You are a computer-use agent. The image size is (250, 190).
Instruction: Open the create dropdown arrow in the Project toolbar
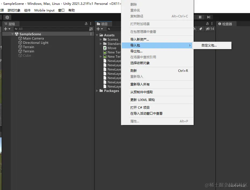pyautogui.click(x=102, y=29)
